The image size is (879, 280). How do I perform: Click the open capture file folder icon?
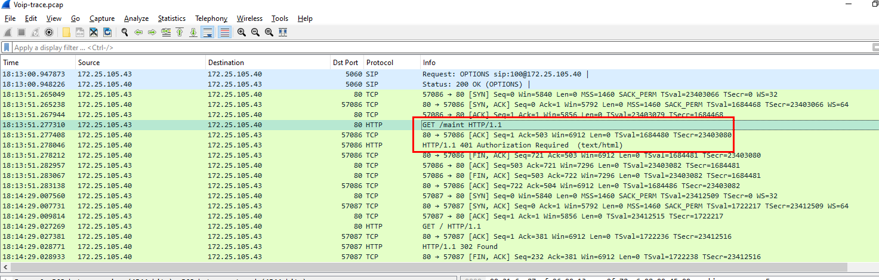click(66, 32)
